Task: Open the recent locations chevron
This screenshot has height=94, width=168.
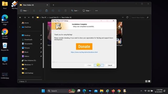Action: [x=29, y=17]
